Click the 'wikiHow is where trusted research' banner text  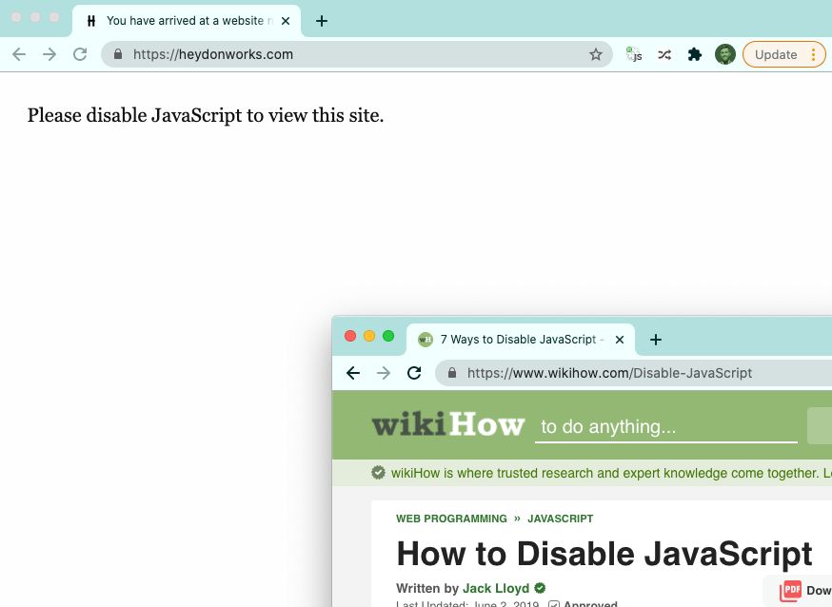611,473
